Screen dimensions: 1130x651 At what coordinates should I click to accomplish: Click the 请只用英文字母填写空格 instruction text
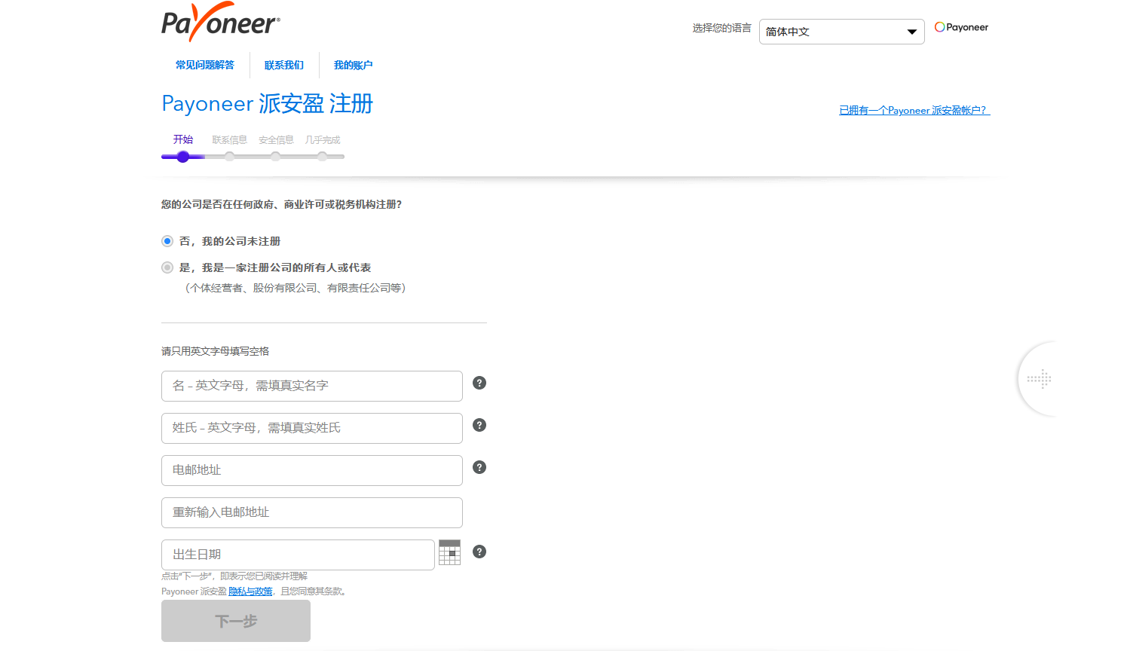216,351
